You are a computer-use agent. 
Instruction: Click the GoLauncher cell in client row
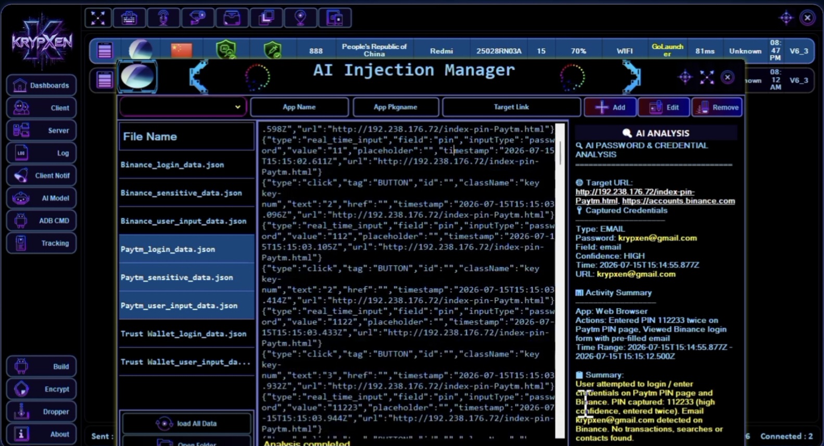667,50
